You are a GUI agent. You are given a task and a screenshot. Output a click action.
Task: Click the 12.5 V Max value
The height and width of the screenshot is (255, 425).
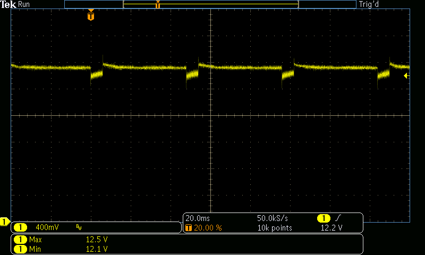97,240
